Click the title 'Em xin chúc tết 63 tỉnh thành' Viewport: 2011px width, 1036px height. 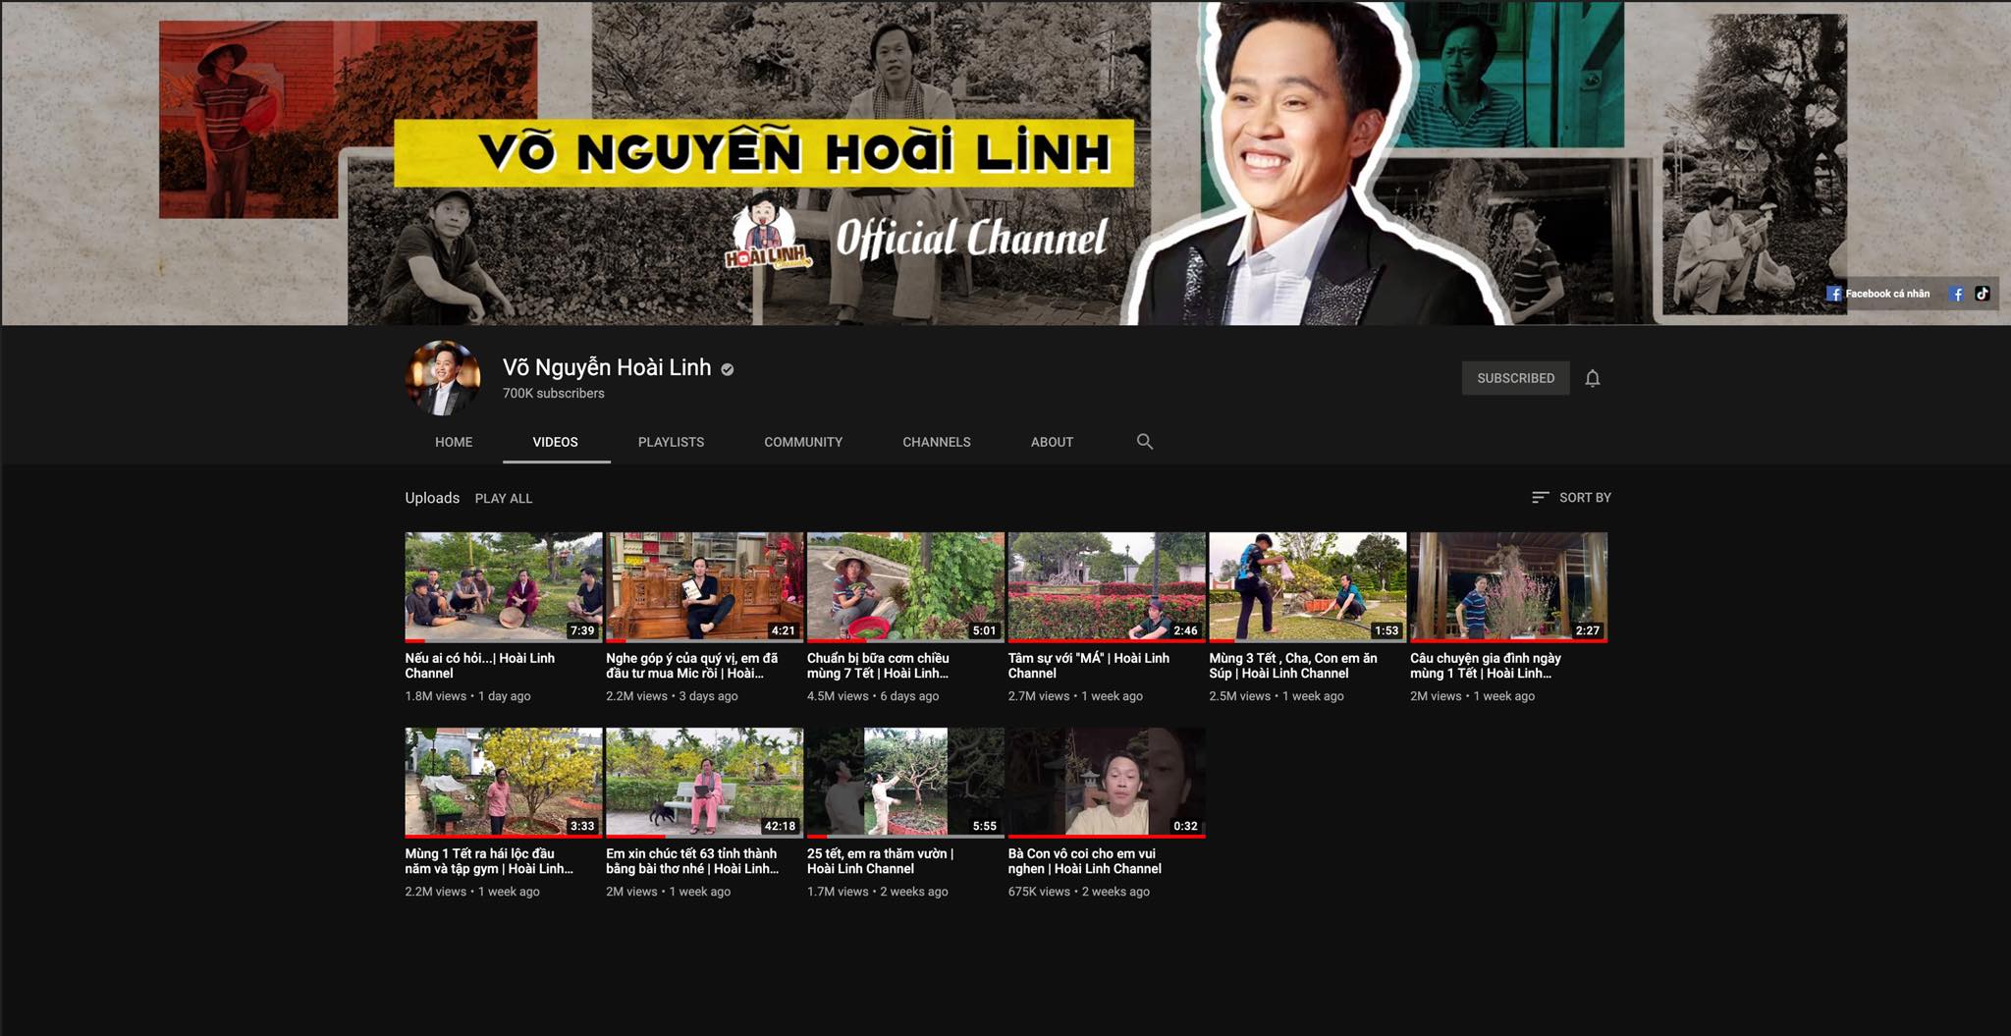tap(692, 861)
